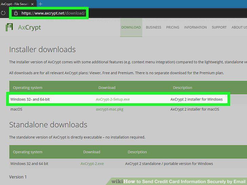Click the 'no installation required' sentence

(77, 137)
